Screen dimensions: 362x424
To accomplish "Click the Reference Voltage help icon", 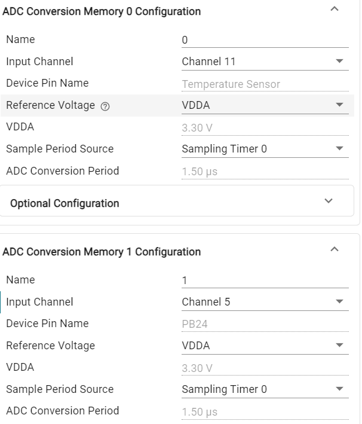I will pyautogui.click(x=105, y=106).
